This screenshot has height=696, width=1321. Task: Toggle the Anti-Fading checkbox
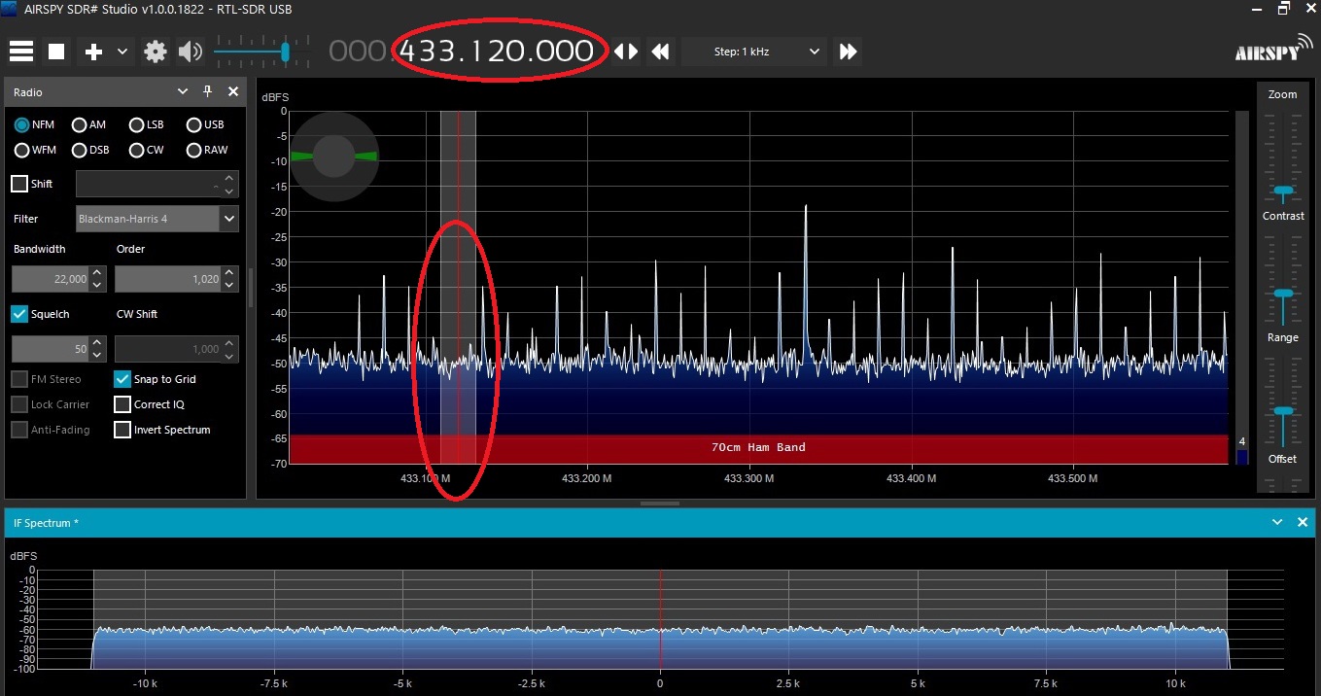[x=19, y=430]
